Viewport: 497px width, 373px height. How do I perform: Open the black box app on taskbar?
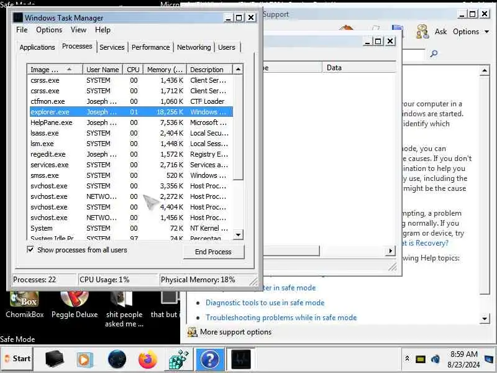pos(54,359)
